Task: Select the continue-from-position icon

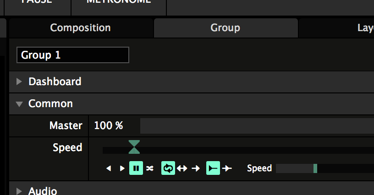Action: coord(227,168)
